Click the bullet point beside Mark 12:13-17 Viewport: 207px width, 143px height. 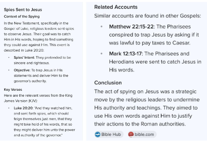101,53
